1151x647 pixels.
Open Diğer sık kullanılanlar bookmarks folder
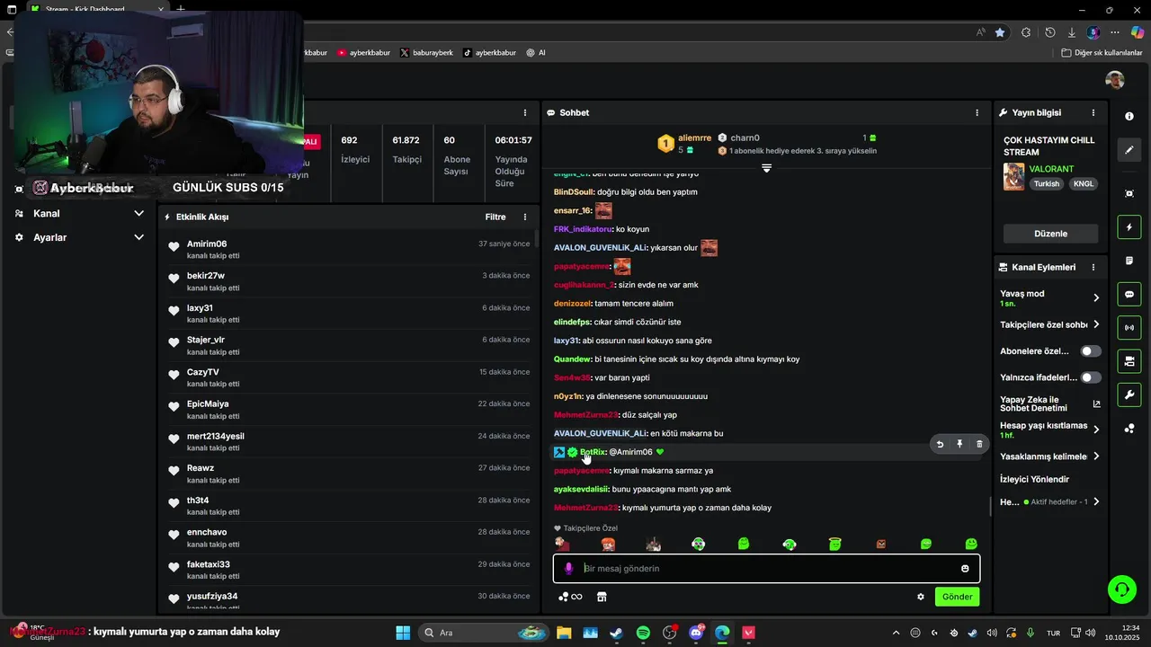click(x=1102, y=53)
